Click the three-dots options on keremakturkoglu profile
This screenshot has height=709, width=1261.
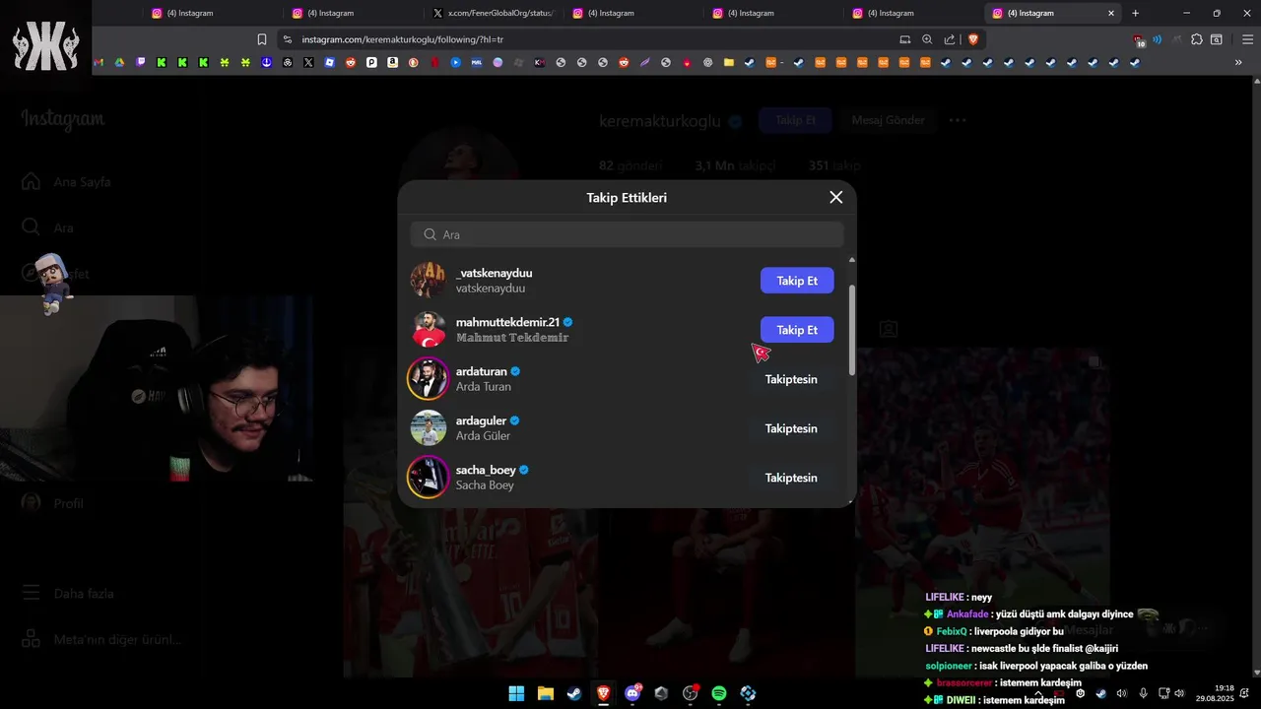coord(957,120)
